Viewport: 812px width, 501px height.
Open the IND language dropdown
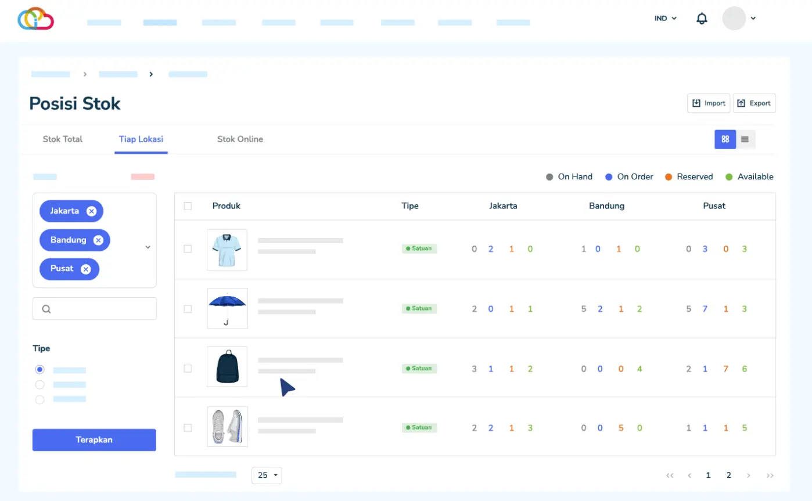pyautogui.click(x=664, y=18)
